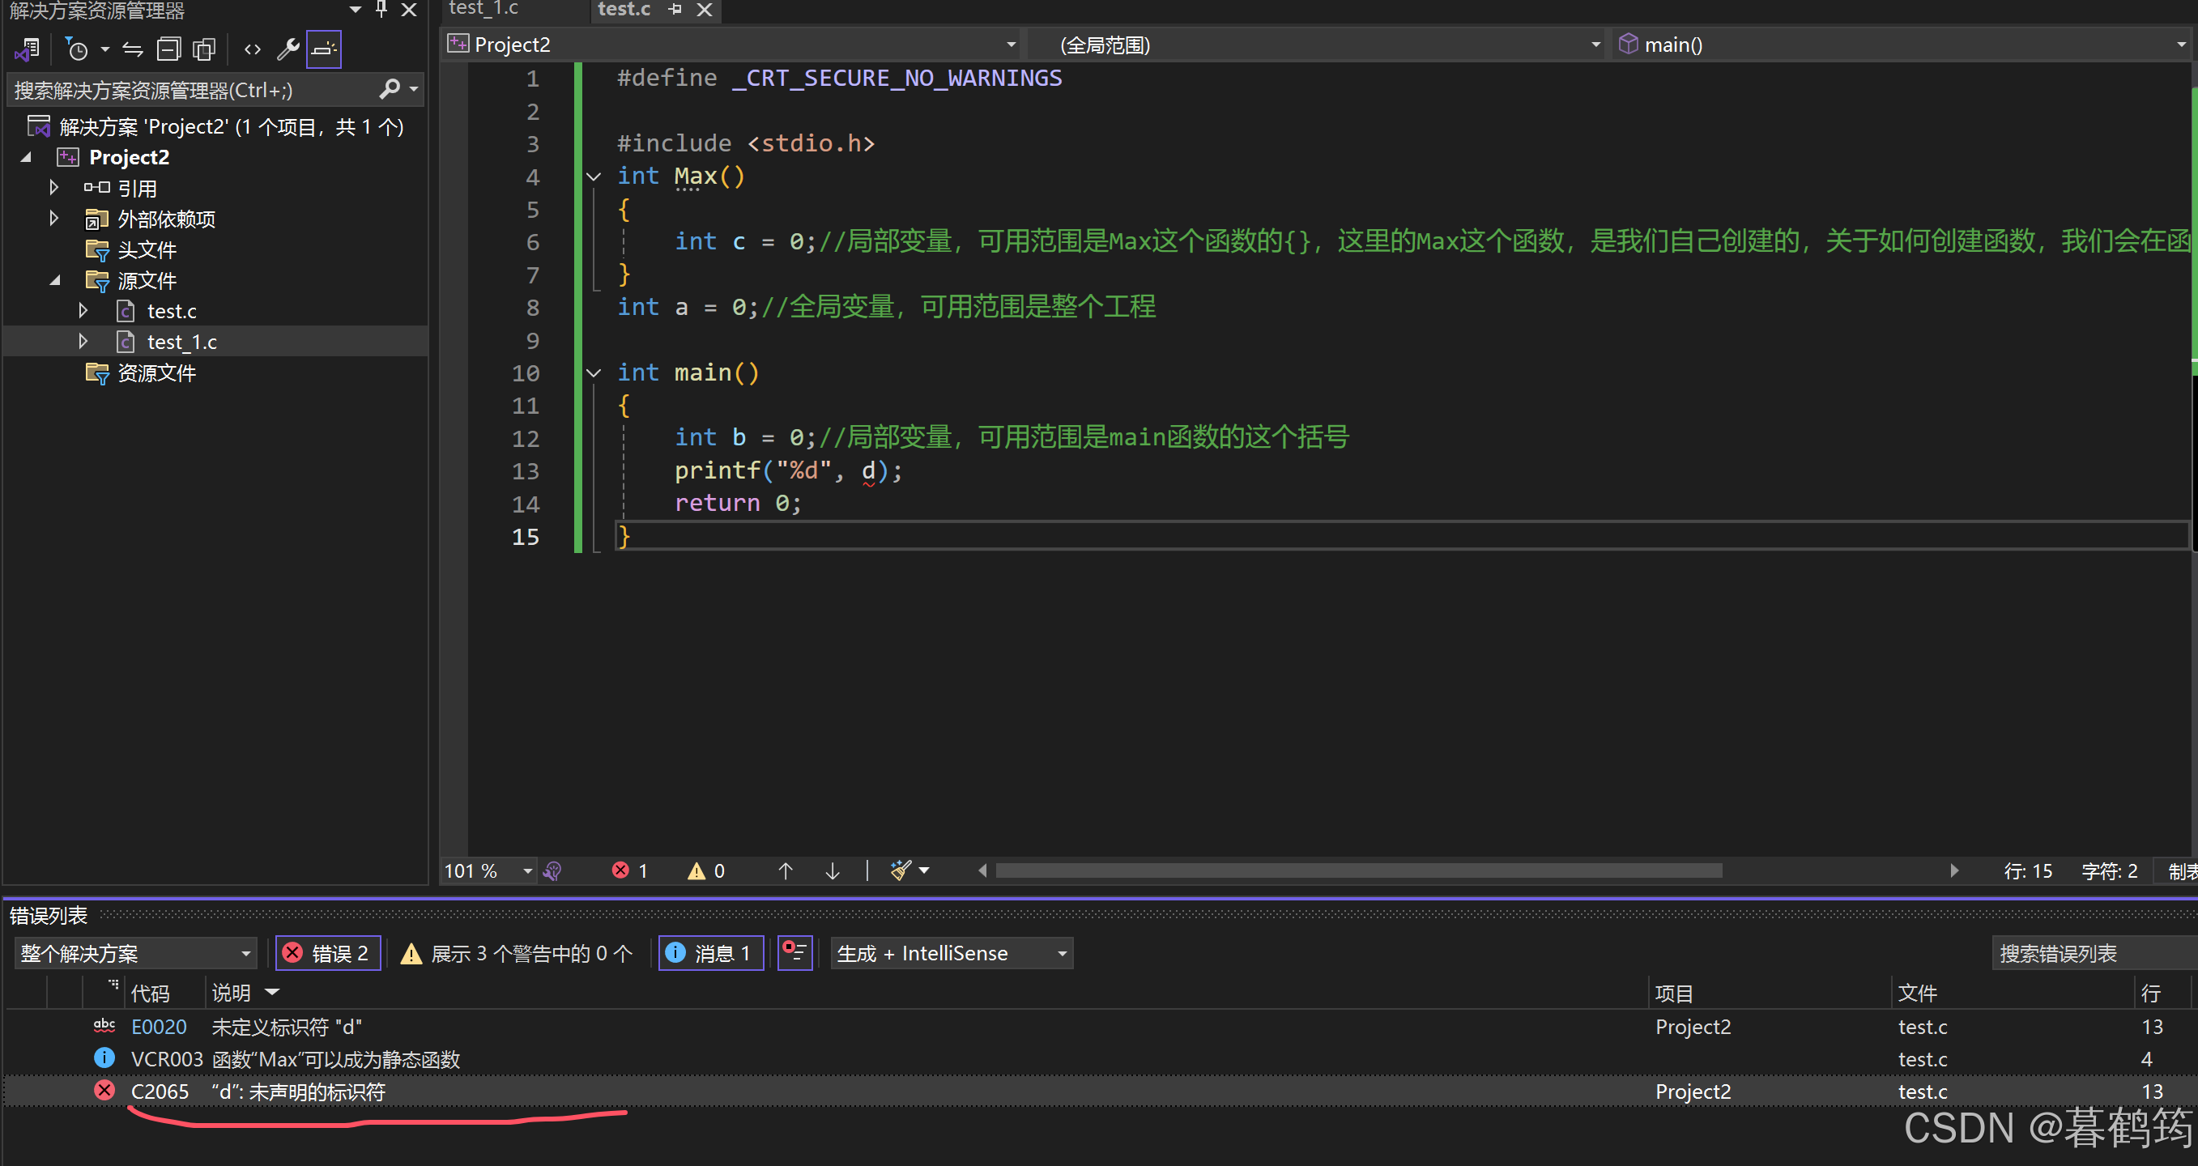Viewport: 2198px width, 1166px height.
Task: Go to next issue with down arrow
Action: tap(832, 870)
